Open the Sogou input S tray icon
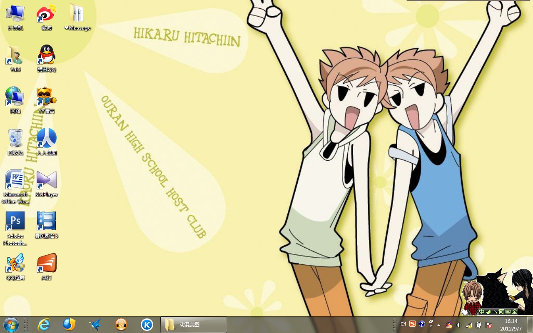Screen dimensions: 533x333 (412, 324)
